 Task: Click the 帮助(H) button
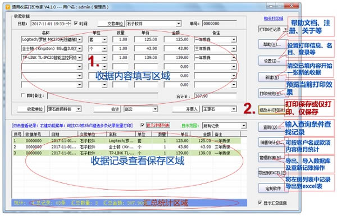(272, 44)
